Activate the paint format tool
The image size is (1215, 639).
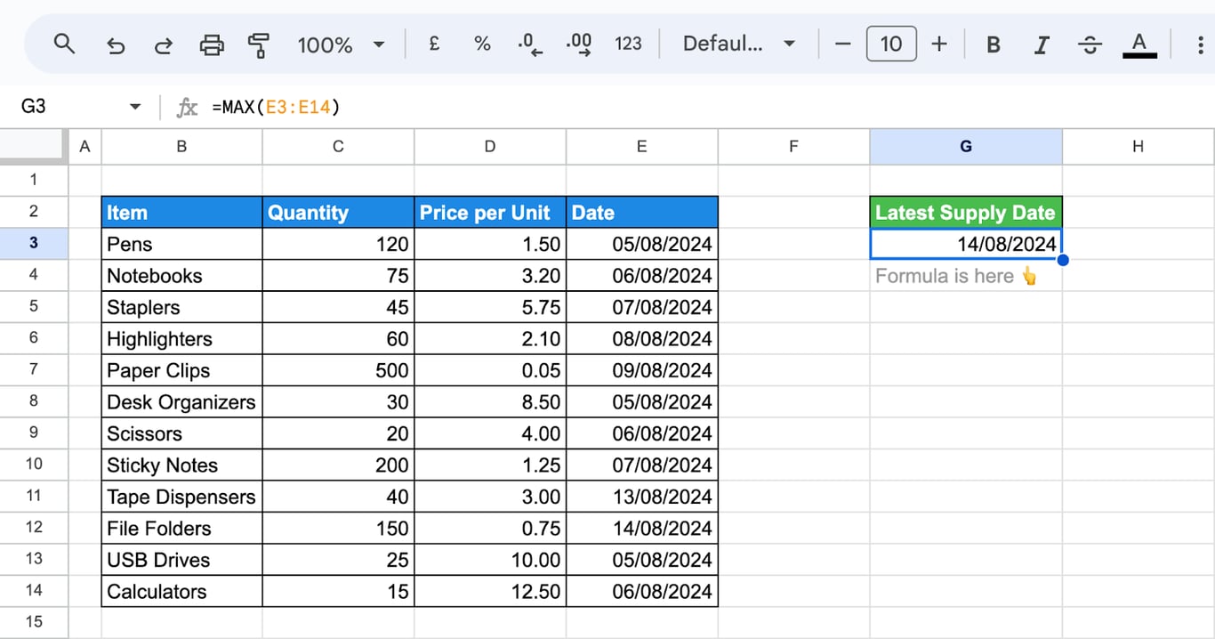coord(259,44)
